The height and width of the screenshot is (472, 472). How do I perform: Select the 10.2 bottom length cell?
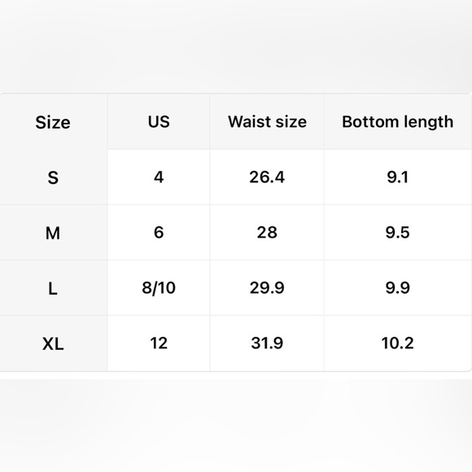[x=397, y=343]
